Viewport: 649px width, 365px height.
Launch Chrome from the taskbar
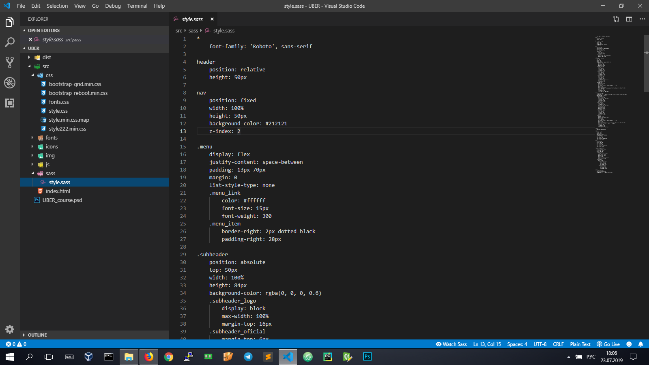tap(169, 357)
